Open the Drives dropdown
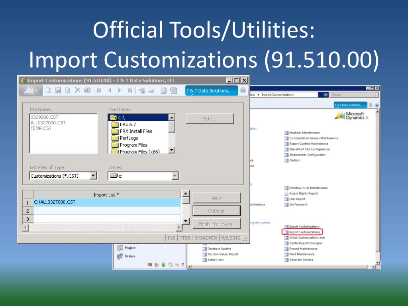 pyautogui.click(x=175, y=176)
